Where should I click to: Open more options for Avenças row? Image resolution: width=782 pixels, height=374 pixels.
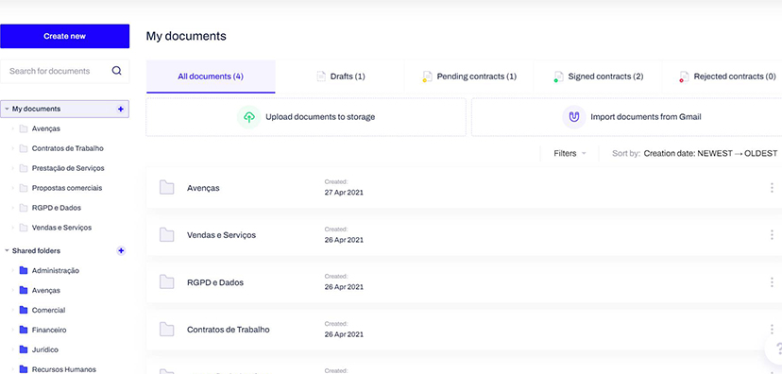[772, 188]
